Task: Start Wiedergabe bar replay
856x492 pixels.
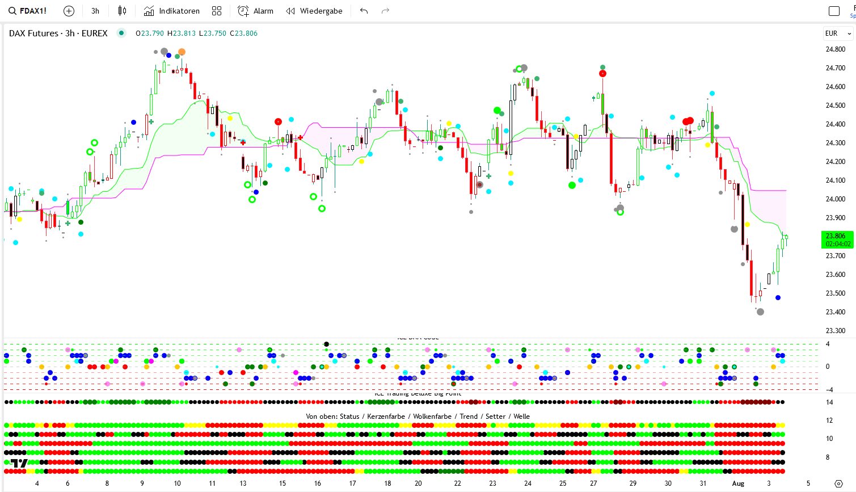Action: (314, 11)
